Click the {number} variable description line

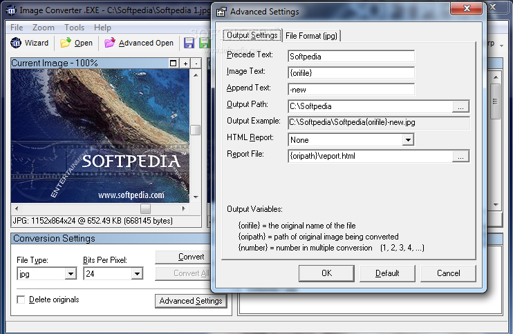331,248
